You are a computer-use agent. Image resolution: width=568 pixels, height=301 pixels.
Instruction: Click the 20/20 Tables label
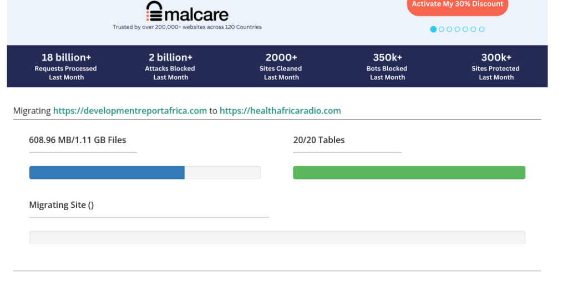[319, 140]
